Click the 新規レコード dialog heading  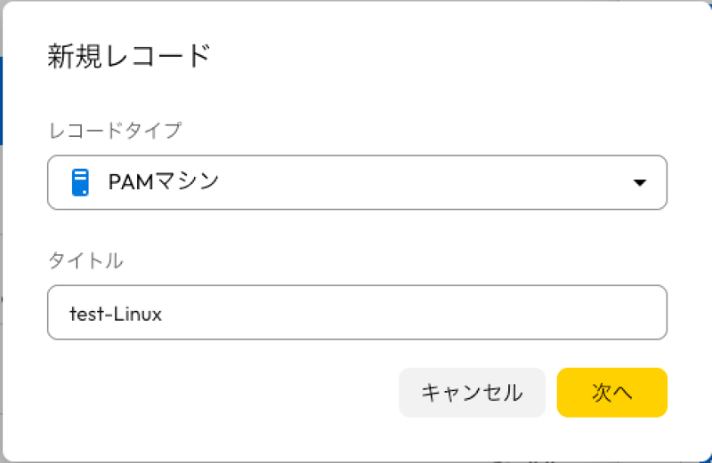pos(128,57)
